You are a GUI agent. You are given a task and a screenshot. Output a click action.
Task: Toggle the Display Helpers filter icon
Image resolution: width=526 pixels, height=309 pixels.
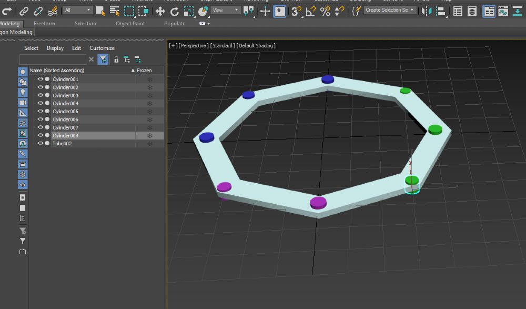pyautogui.click(x=23, y=113)
